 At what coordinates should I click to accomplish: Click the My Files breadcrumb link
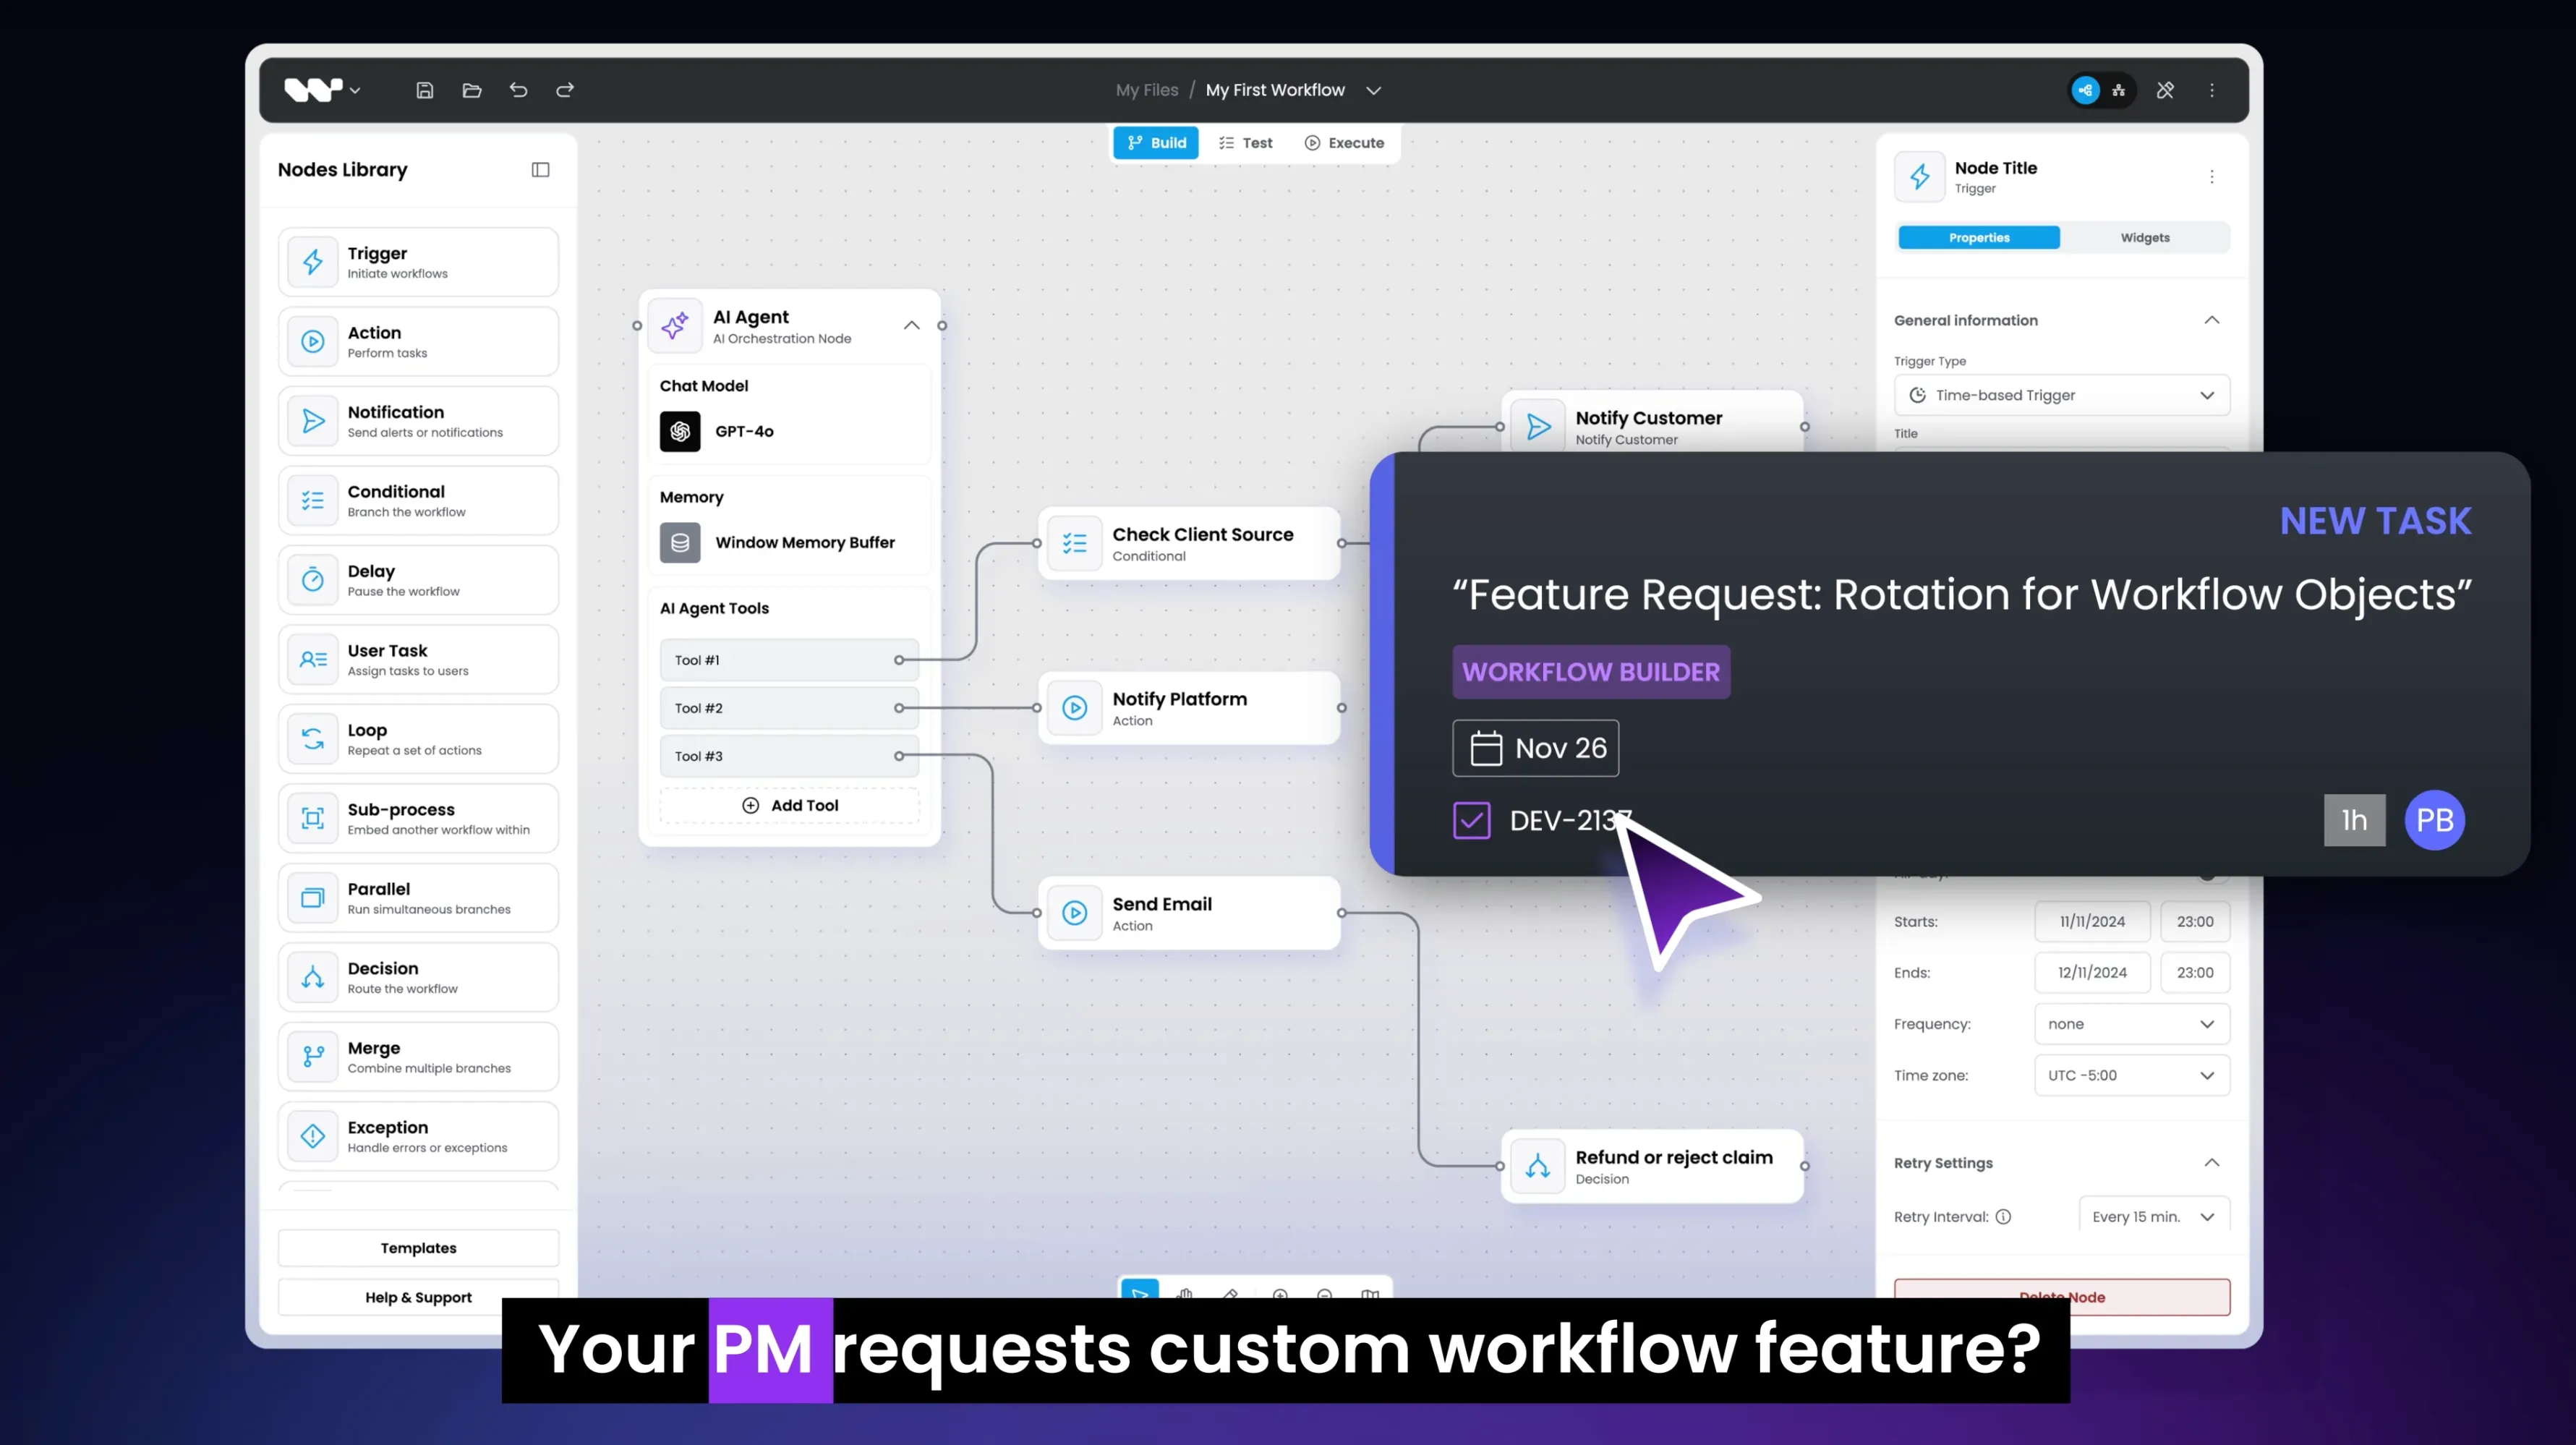coord(1146,90)
